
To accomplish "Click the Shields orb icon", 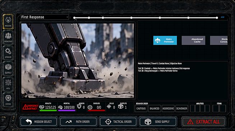I will (x=90, y=107).
